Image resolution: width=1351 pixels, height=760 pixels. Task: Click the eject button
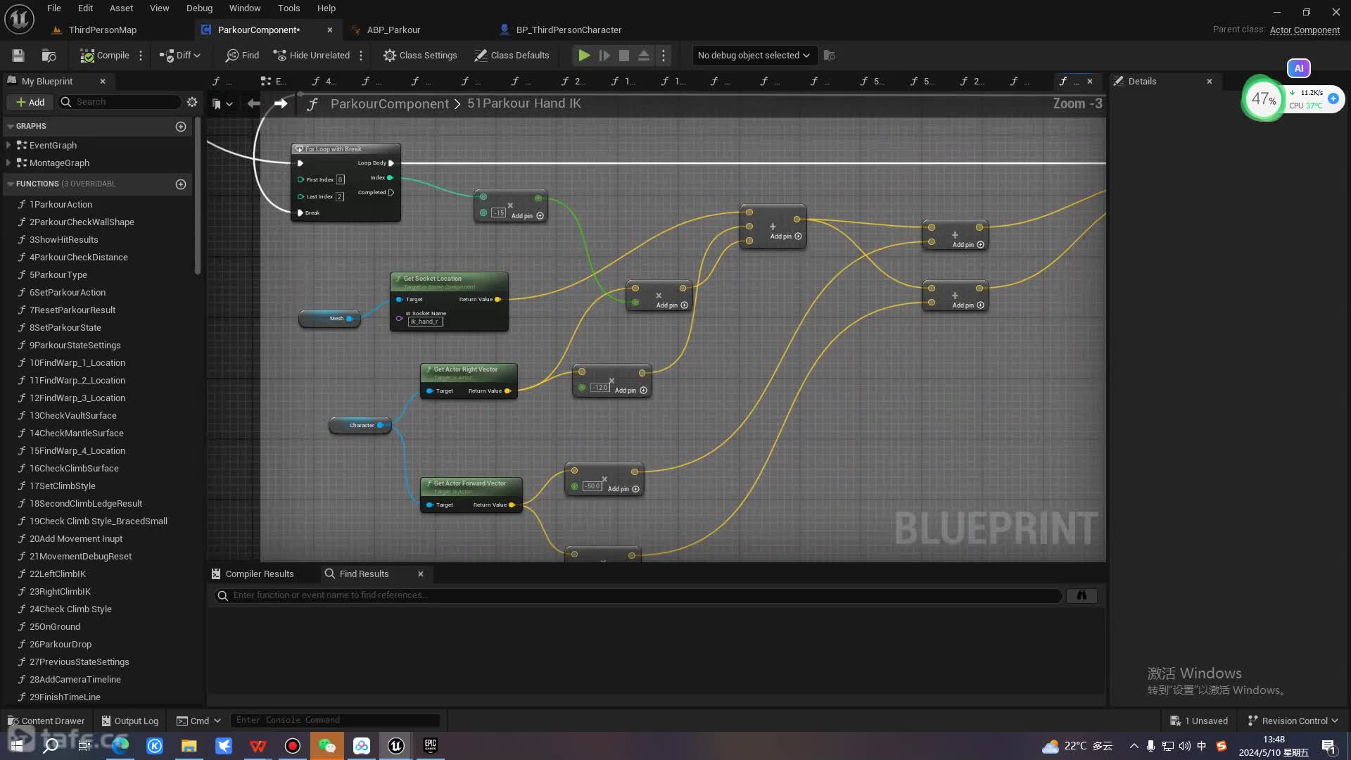pyautogui.click(x=644, y=55)
